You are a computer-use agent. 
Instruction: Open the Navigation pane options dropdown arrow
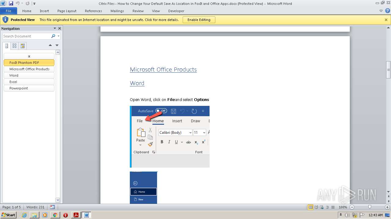click(x=55, y=28)
